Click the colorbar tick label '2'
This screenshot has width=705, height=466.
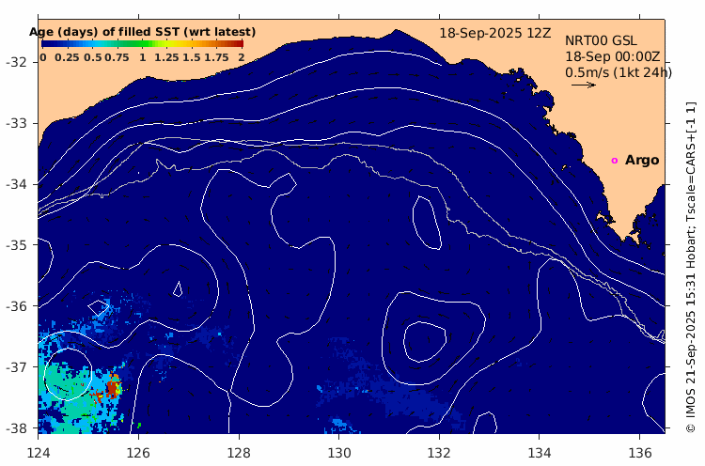tap(242, 57)
